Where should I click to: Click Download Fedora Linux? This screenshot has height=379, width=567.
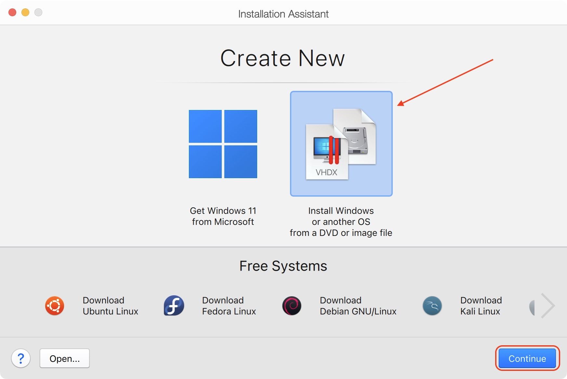pos(229,305)
